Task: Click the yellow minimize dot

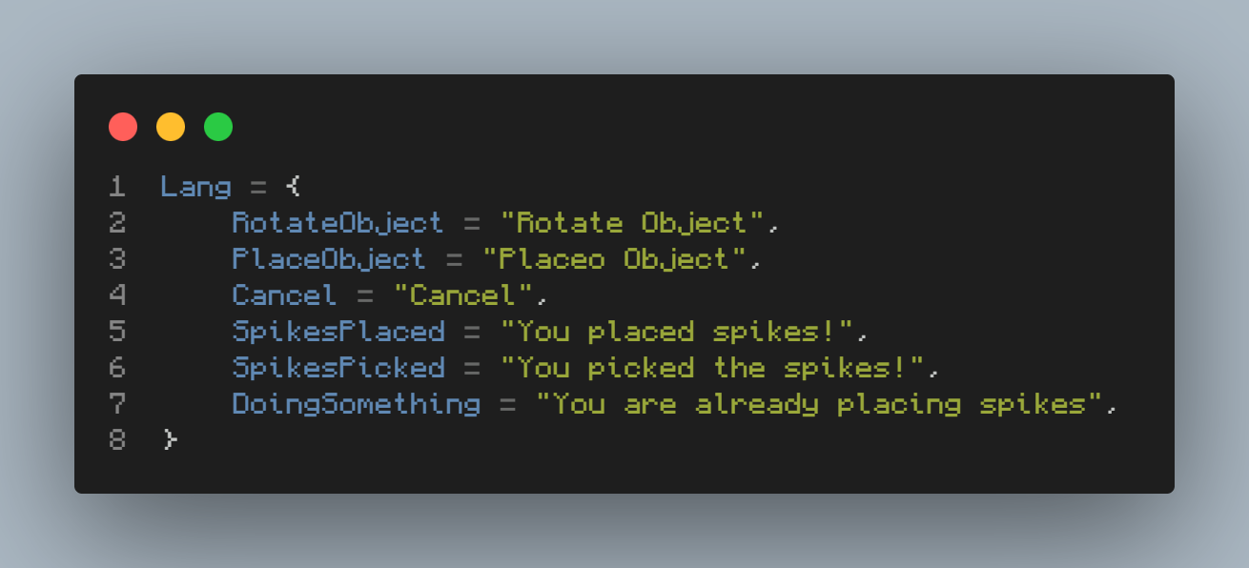Action: click(171, 127)
